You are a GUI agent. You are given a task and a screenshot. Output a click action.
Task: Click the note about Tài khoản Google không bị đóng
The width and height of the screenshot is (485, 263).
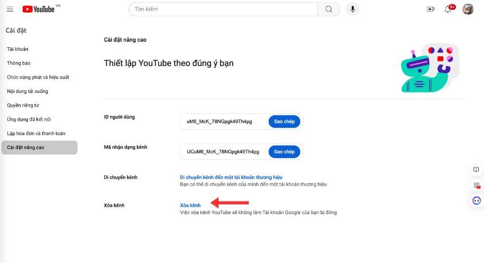pos(258,212)
